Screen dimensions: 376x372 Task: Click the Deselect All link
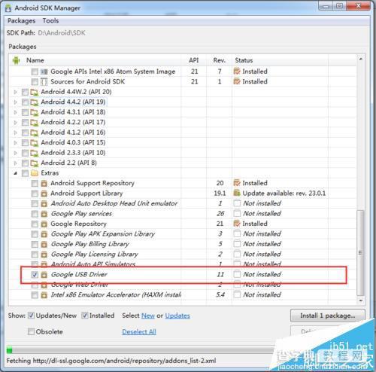tap(139, 332)
